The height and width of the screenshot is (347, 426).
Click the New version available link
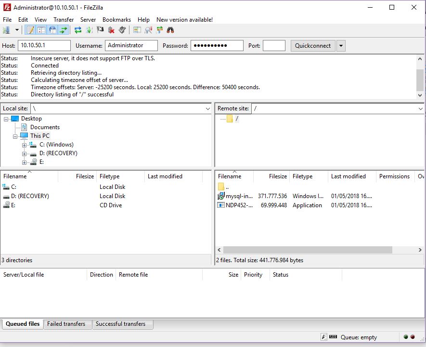tap(184, 20)
